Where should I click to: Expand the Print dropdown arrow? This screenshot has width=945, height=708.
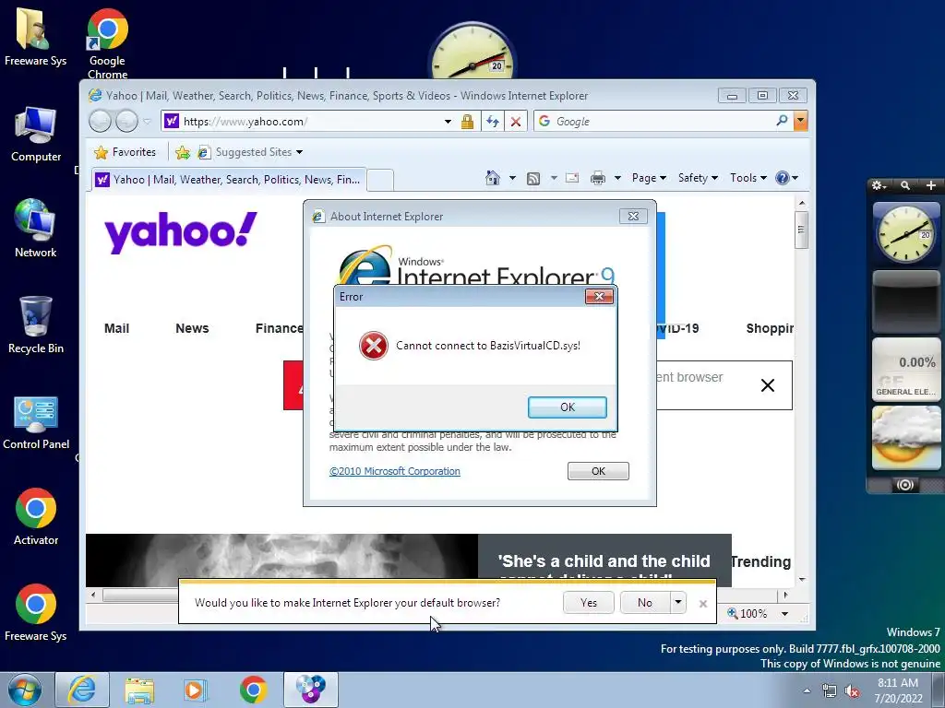click(x=617, y=178)
